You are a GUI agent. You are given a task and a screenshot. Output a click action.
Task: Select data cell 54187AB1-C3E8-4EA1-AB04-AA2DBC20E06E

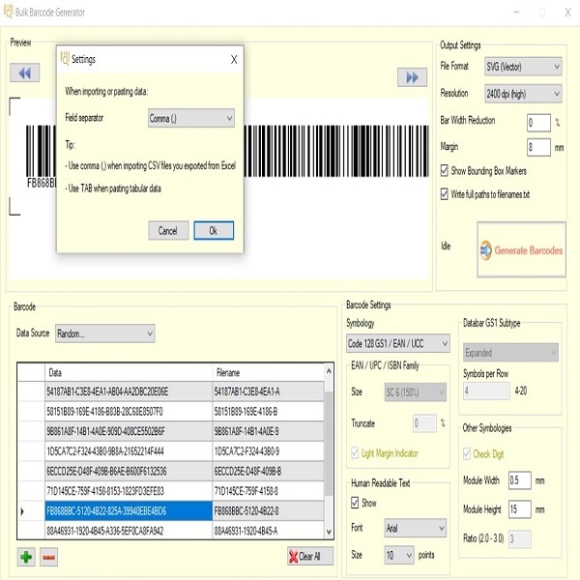[x=129, y=391]
